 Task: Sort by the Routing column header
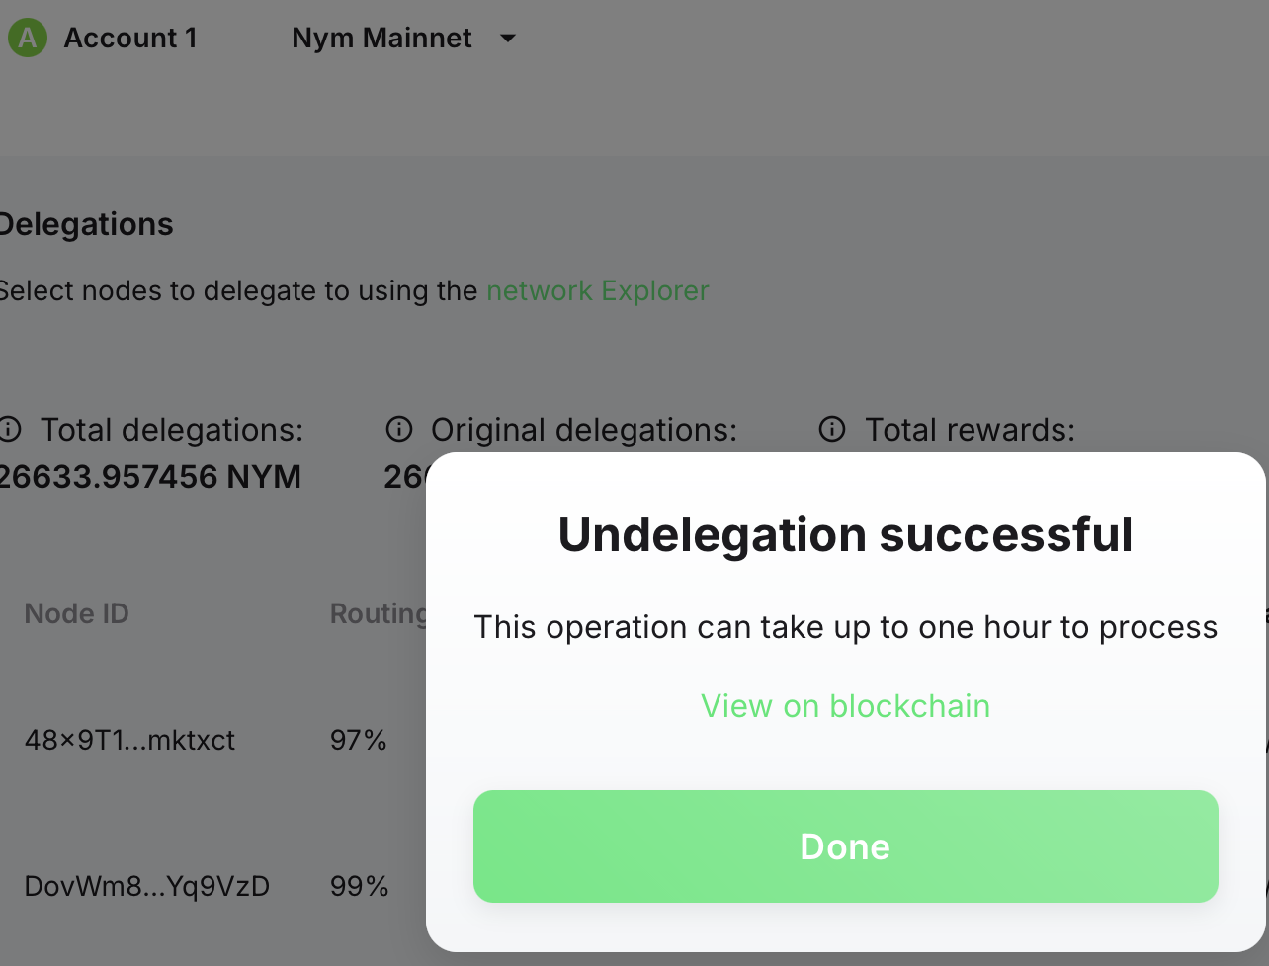[378, 613]
